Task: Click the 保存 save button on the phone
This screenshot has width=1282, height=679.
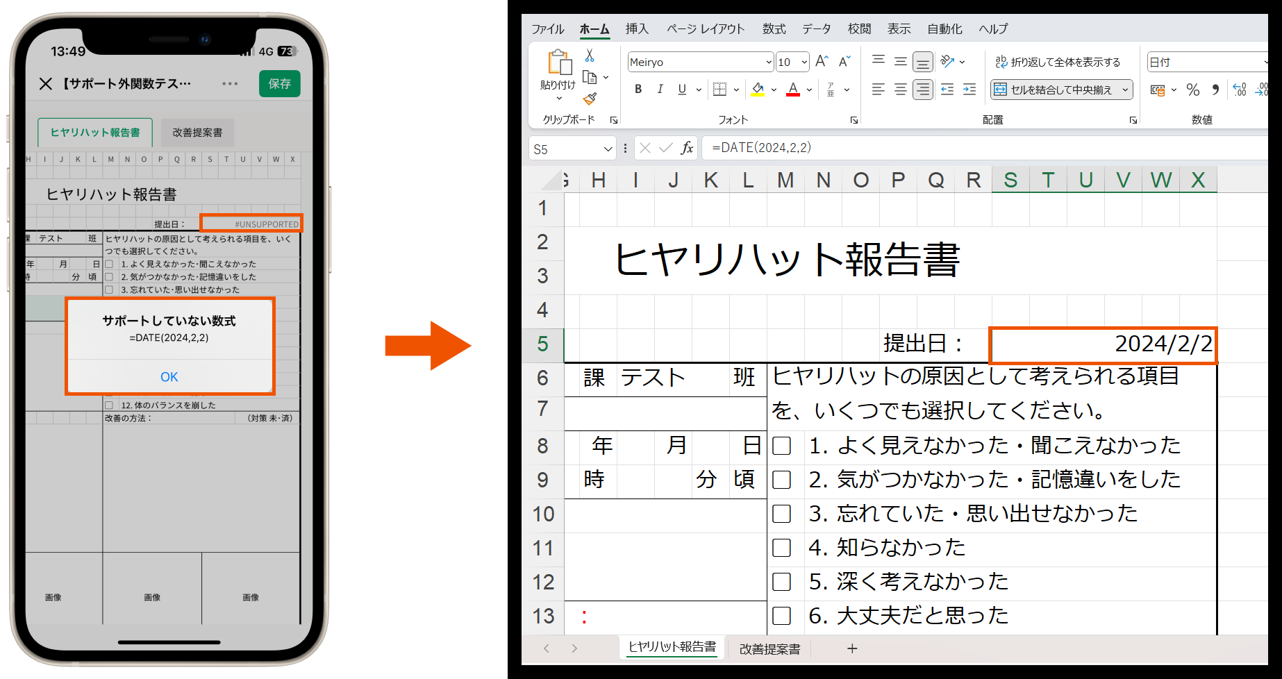Action: [279, 83]
